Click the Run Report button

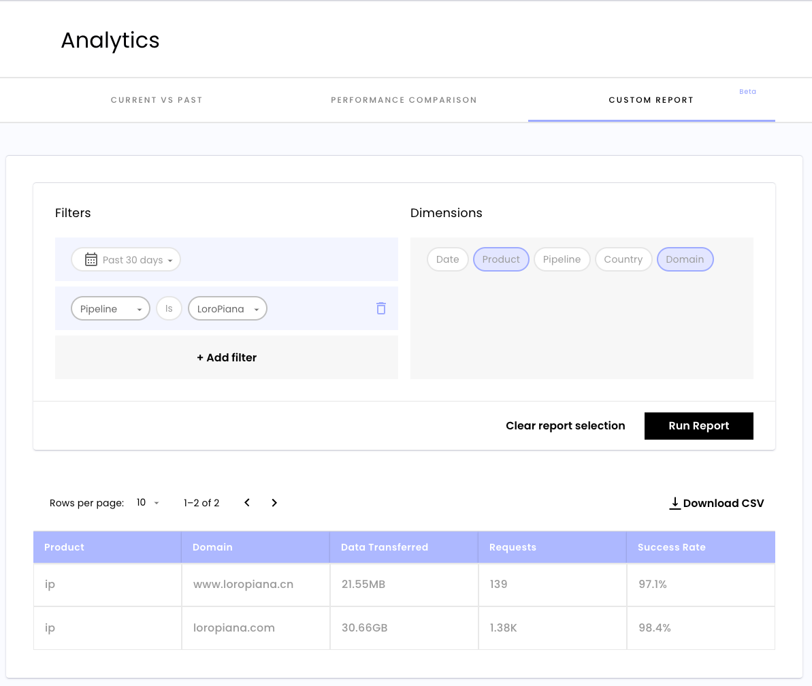pyautogui.click(x=698, y=425)
